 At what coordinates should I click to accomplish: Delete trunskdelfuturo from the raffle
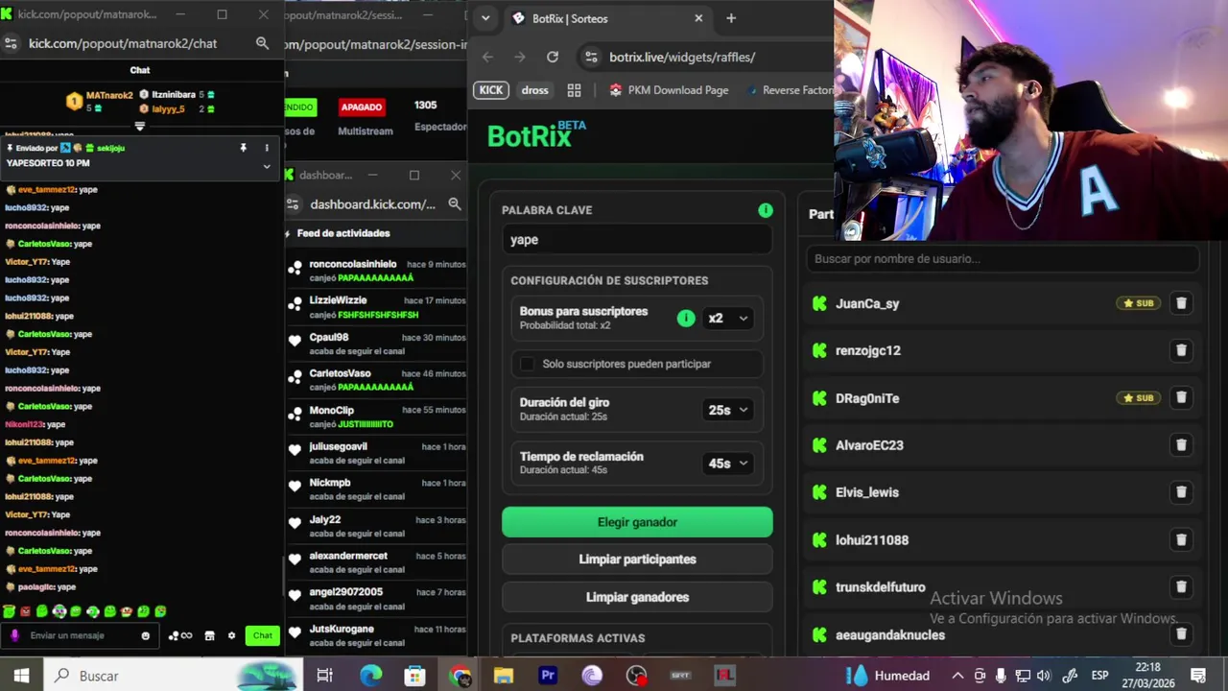(x=1181, y=586)
